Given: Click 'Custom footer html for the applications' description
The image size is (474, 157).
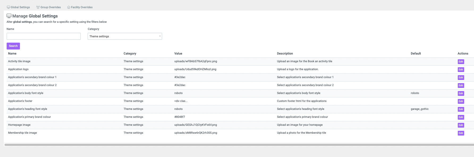Looking at the screenshot, I should 302,101.
